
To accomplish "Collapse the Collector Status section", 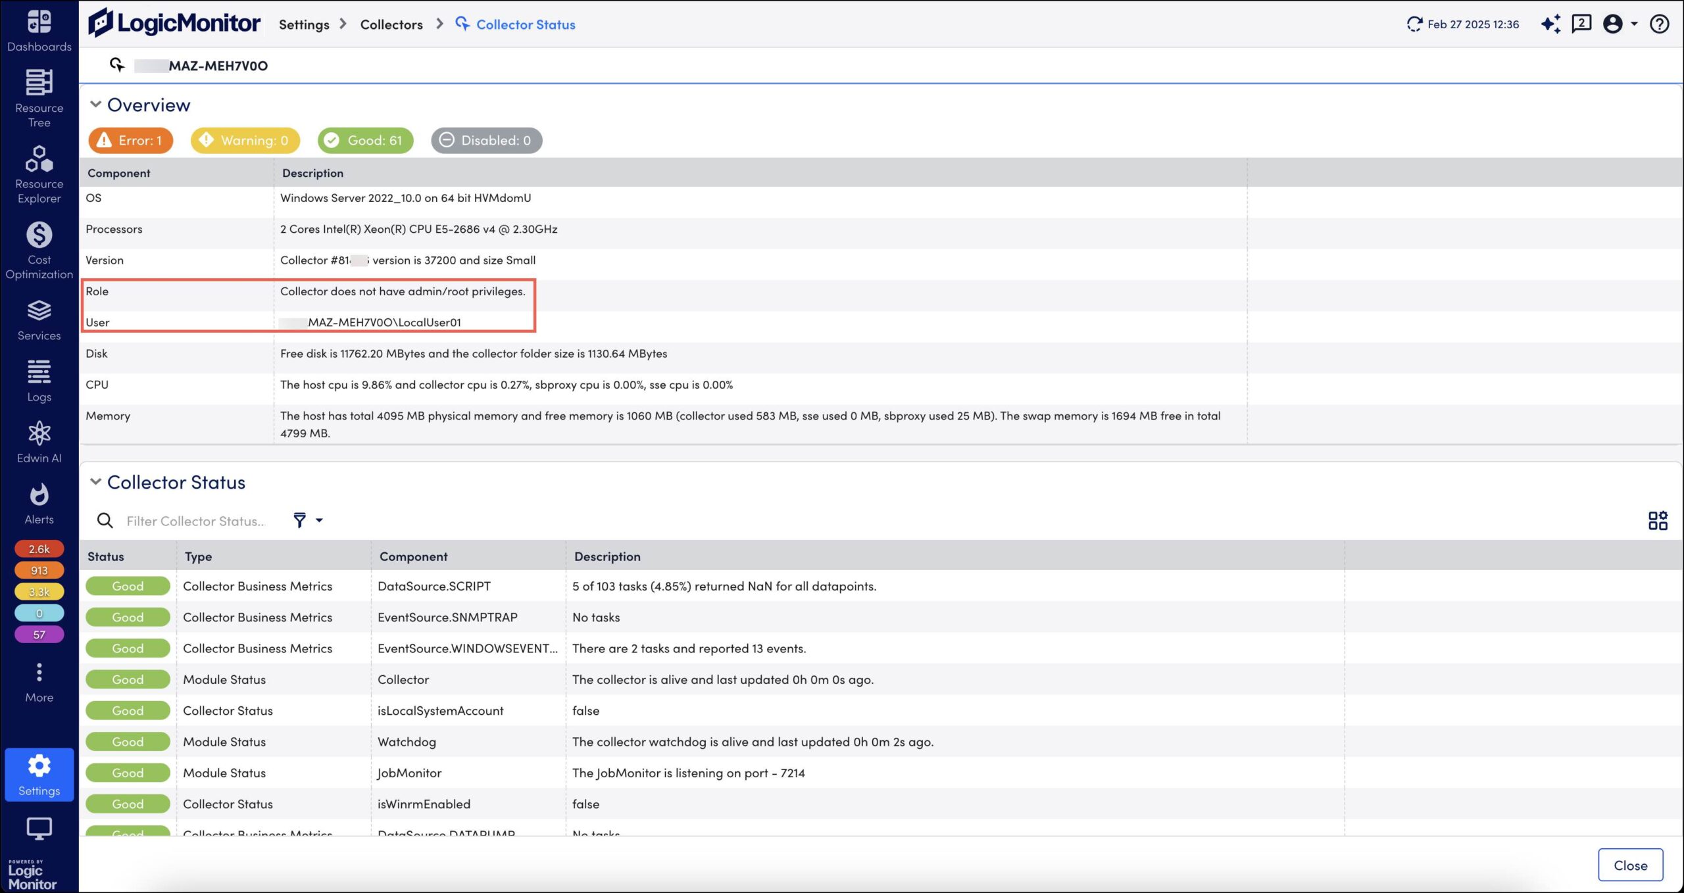I will pyautogui.click(x=95, y=482).
